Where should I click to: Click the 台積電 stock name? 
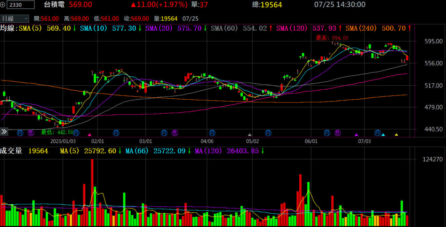pos(54,5)
